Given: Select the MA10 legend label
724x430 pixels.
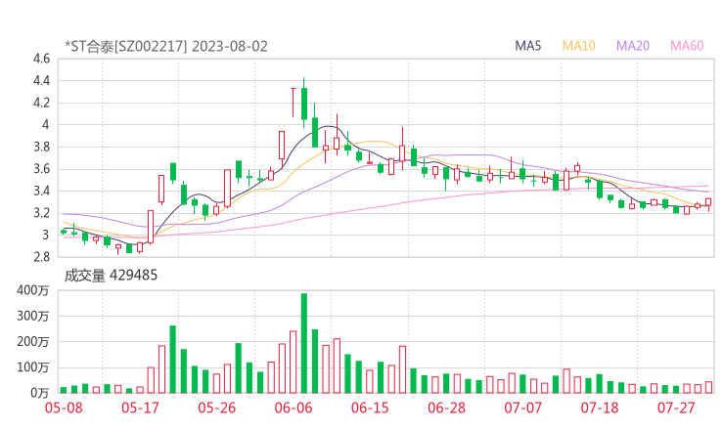Looking at the screenshot, I should tap(578, 46).
